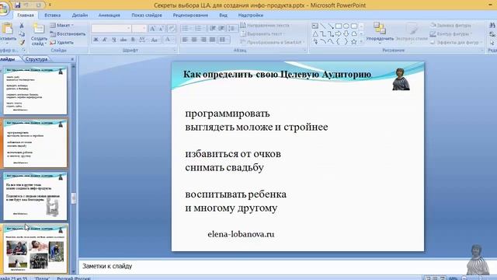Open the Вид ribbon tab
Image resolution: width=497 pixels, height=280 pixels.
223,15
